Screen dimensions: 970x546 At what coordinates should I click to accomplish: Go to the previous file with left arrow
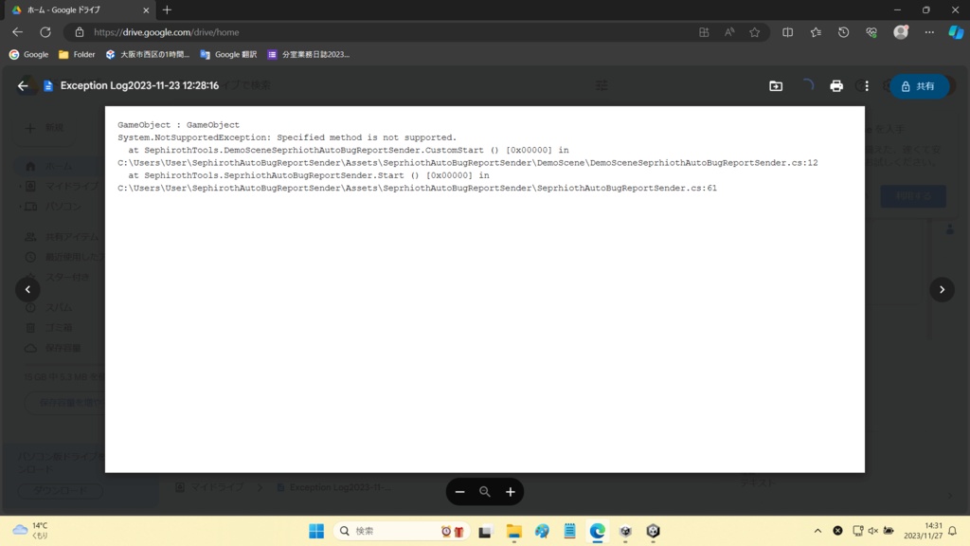tap(27, 289)
